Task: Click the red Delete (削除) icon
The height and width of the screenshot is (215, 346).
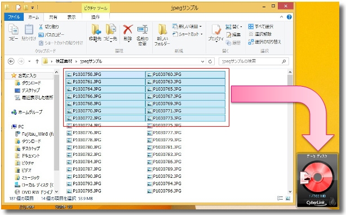Action: point(128,33)
